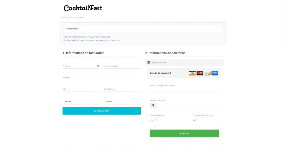The image size is (286, 161).
Task: Click the CocktailFest logo
Action: pyautogui.click(x=83, y=8)
